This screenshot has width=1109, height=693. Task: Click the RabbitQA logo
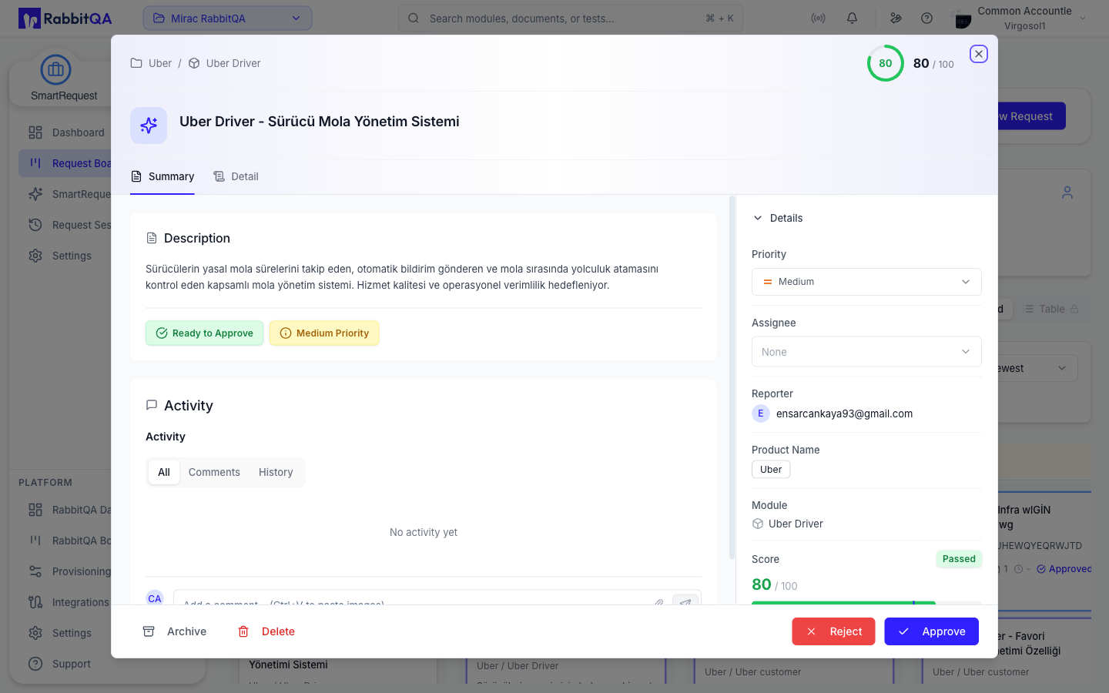(65, 18)
